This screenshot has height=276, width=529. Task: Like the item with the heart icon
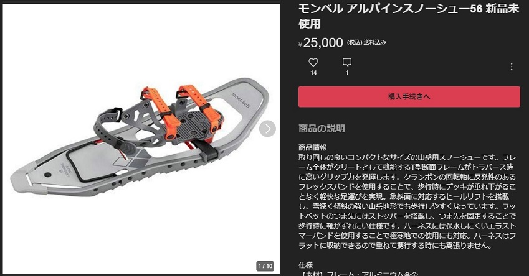(x=313, y=62)
